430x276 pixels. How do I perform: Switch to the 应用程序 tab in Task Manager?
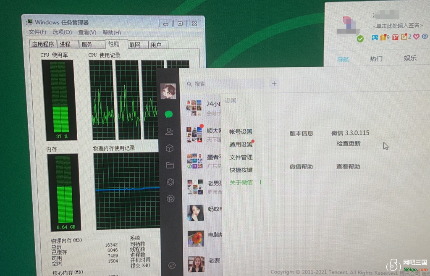point(43,44)
